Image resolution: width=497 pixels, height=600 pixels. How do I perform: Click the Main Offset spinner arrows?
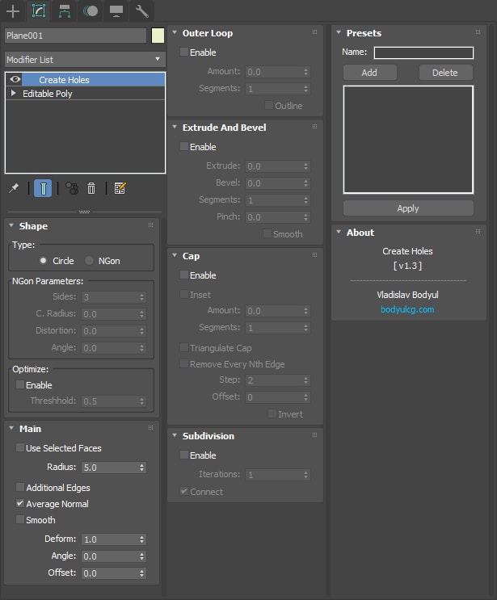[x=141, y=573]
